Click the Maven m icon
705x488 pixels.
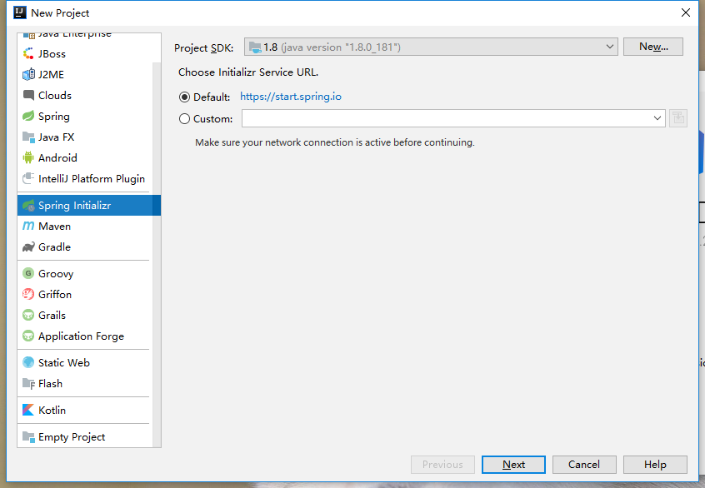[x=28, y=226]
